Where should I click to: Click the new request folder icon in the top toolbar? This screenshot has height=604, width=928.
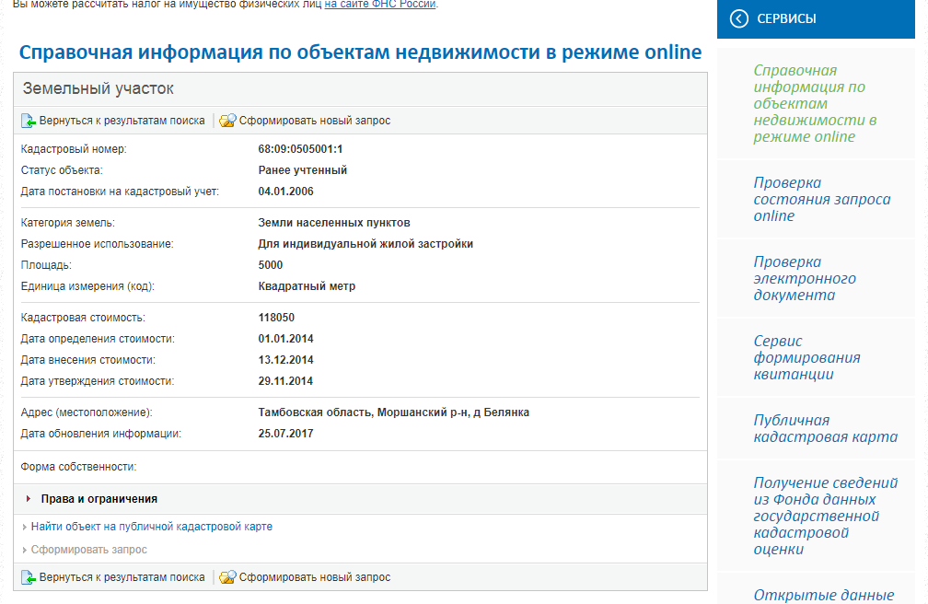[227, 121]
